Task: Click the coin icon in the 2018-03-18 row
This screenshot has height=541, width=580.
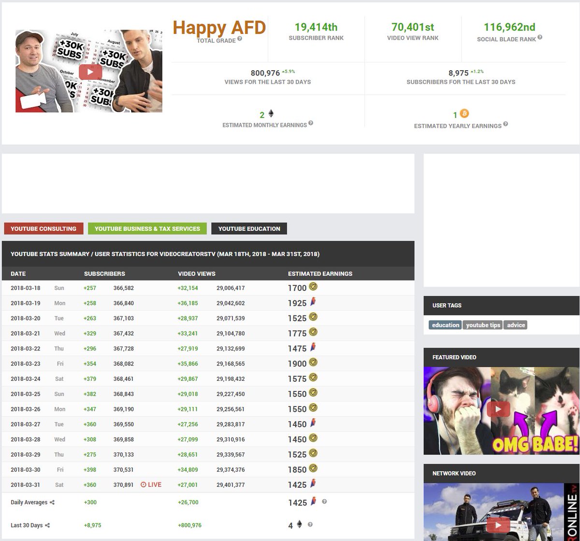Action: tap(313, 287)
